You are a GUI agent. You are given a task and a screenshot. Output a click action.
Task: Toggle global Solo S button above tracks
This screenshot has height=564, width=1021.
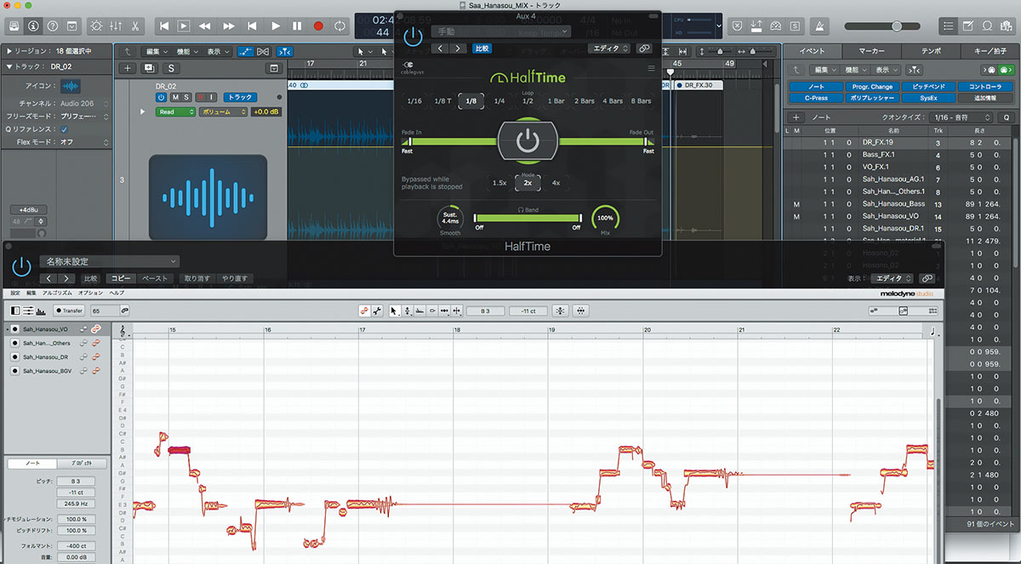[171, 67]
